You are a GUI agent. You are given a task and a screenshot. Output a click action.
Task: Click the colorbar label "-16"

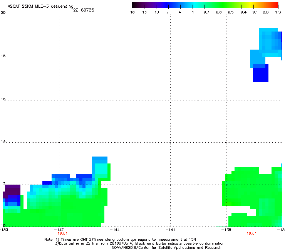pyautogui.click(x=131, y=12)
